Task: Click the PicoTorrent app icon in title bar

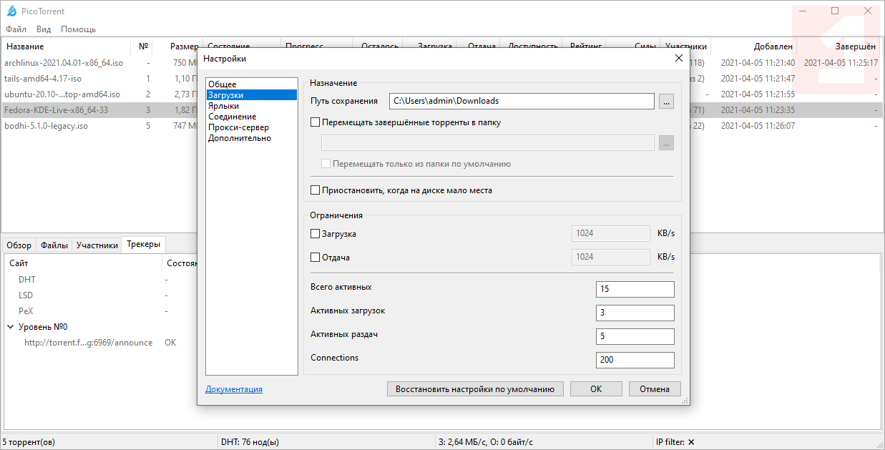Action: [x=11, y=11]
